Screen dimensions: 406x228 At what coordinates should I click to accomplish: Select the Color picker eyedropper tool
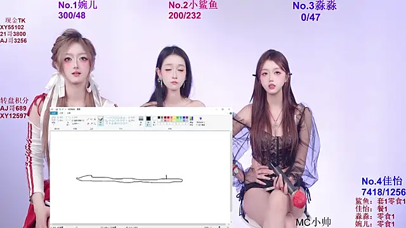pos(91,123)
